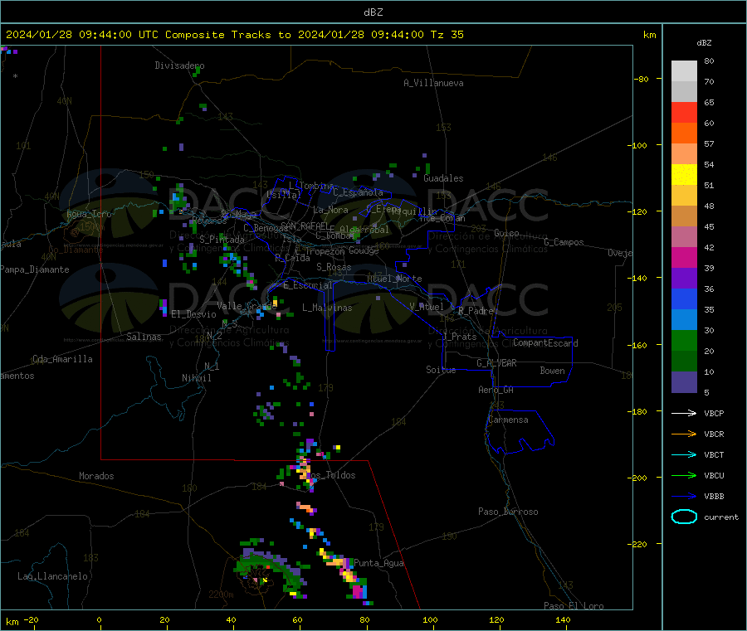
Task: Pick the light gray swatch between 80 and 70 dBZ
Action: click(684, 71)
